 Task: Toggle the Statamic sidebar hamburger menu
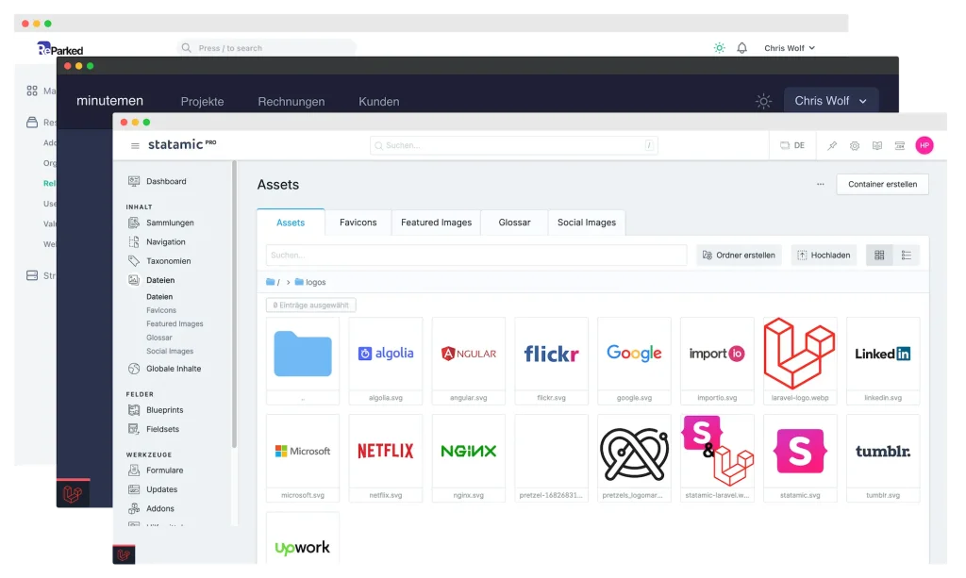coord(135,146)
